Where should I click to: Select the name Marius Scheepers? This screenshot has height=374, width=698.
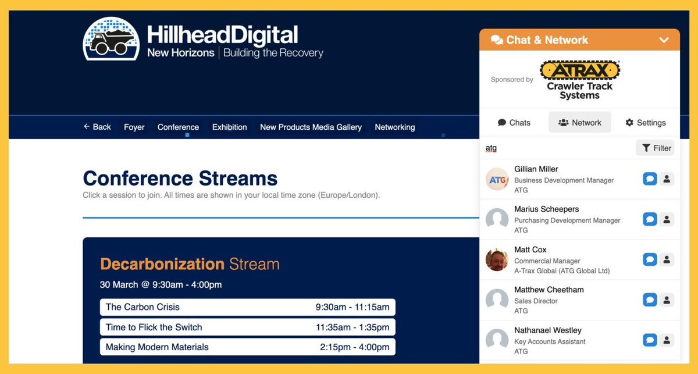point(547,209)
